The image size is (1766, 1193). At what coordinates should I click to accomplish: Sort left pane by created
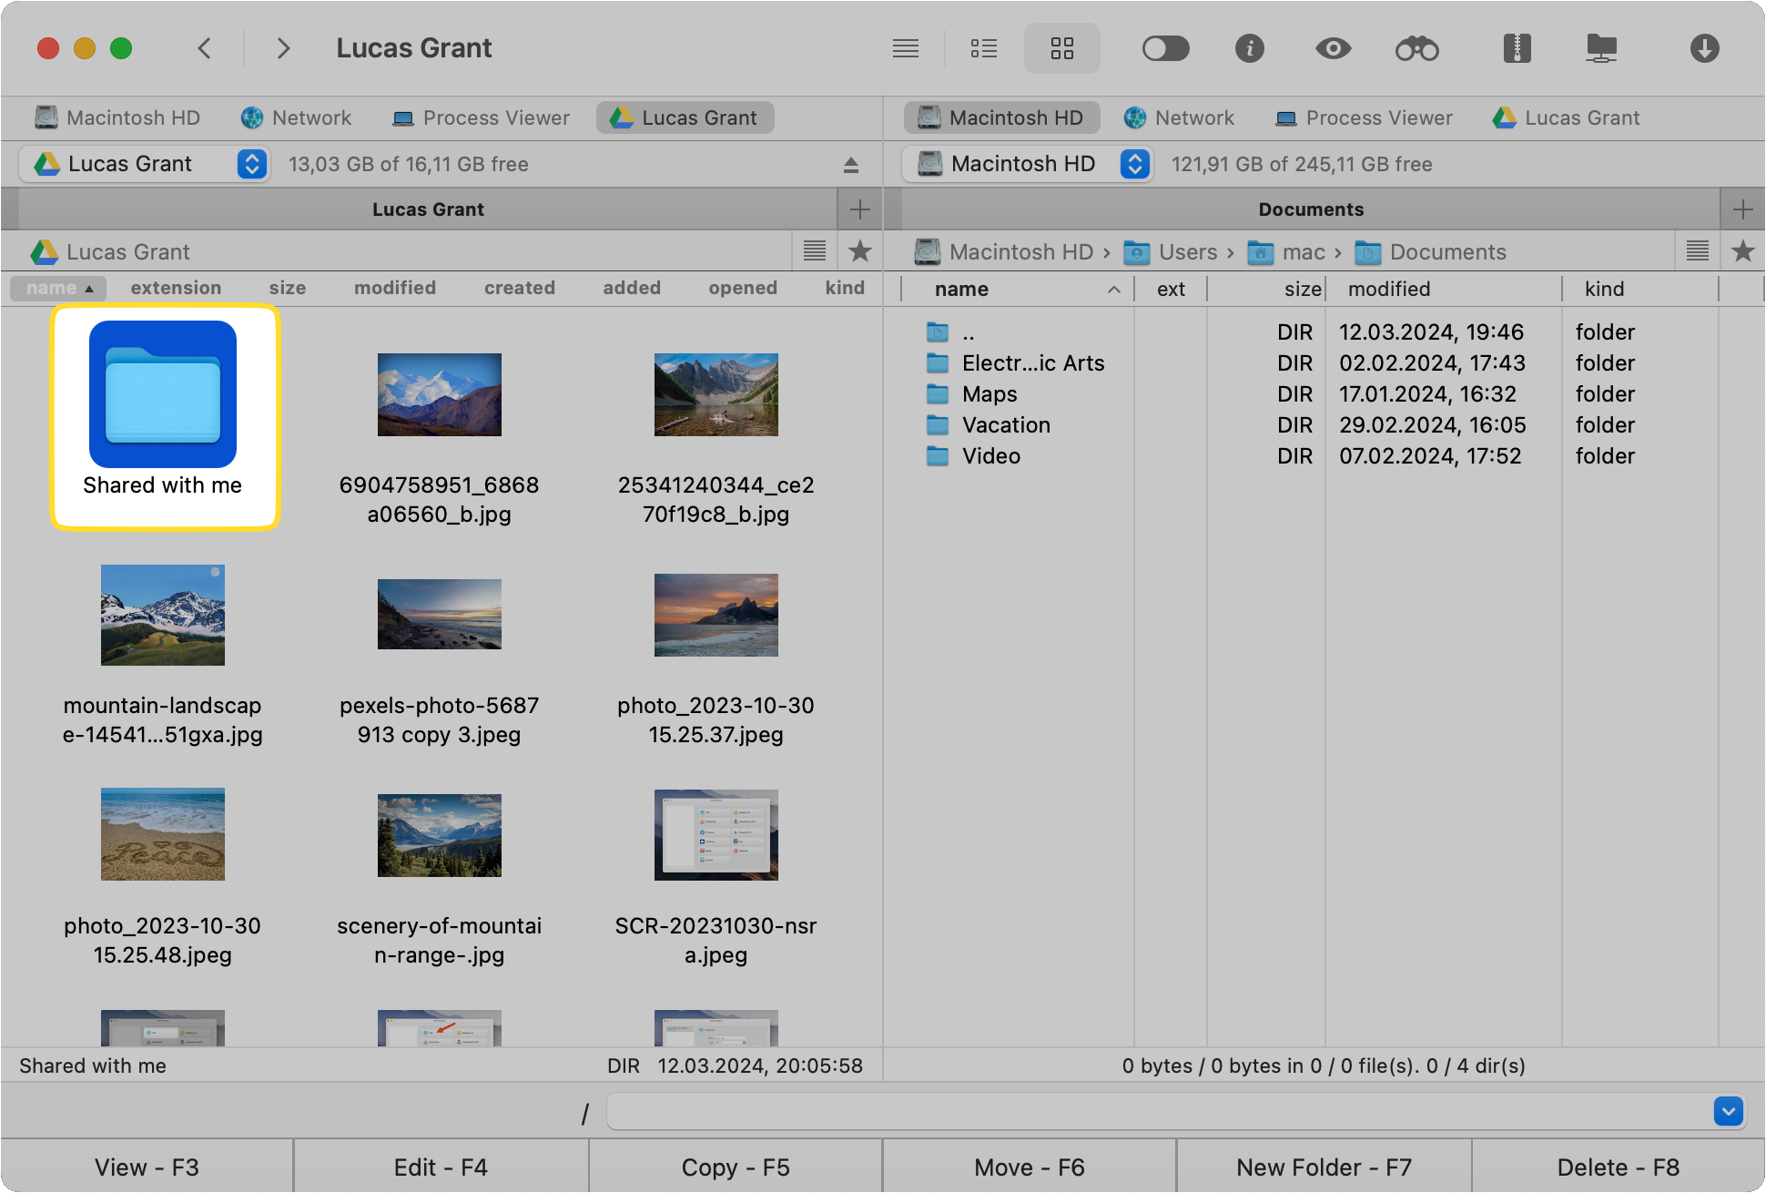[520, 288]
